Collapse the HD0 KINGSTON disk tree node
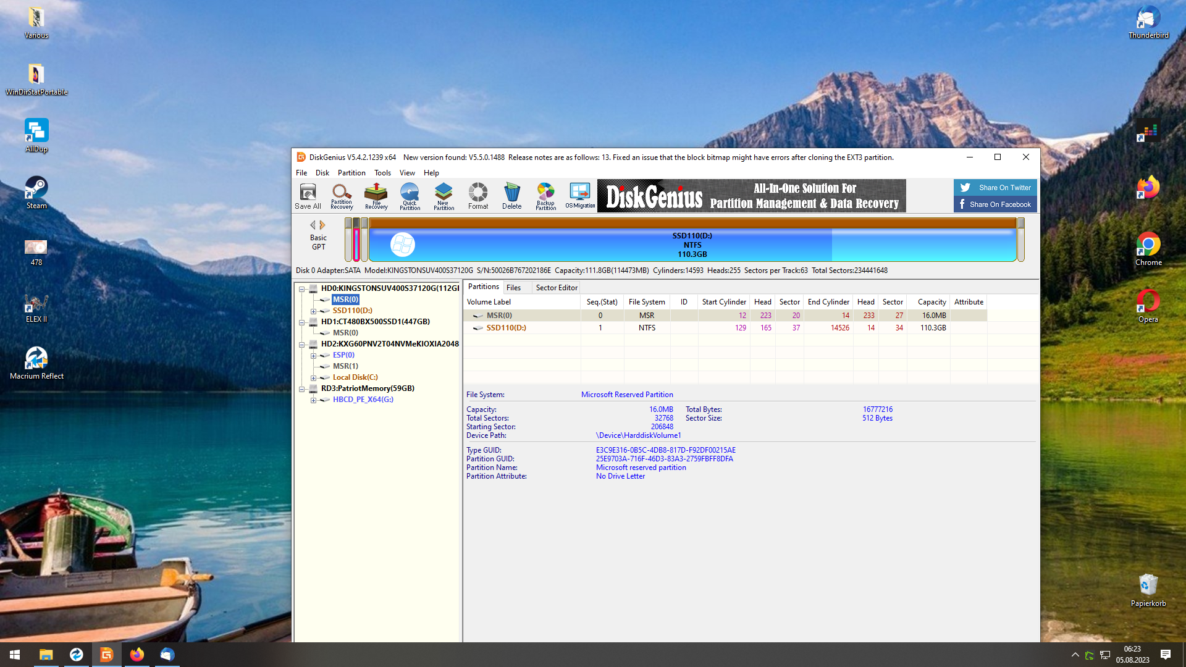This screenshot has height=667, width=1186. [x=302, y=289]
